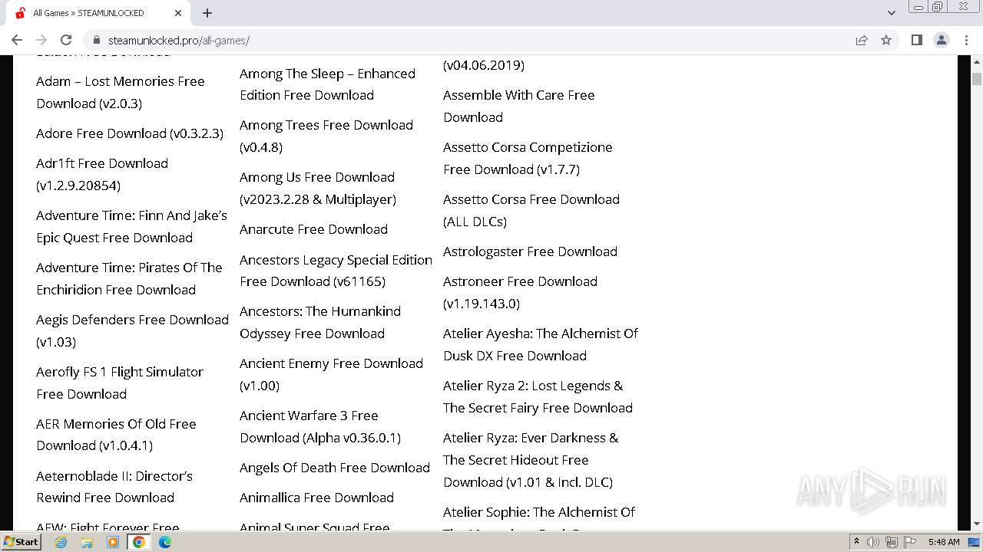The image size is (983, 552).
Task: Launch Internet Explorer from the taskbar
Action: coord(61,542)
